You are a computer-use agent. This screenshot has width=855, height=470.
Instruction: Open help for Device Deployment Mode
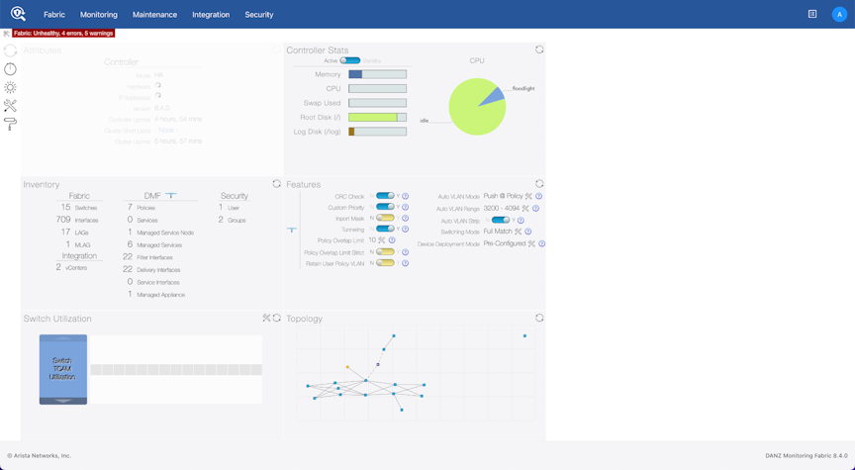(x=542, y=243)
